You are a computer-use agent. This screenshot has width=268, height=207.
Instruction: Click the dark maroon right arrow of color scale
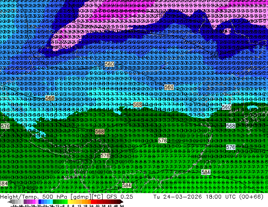[122, 202]
